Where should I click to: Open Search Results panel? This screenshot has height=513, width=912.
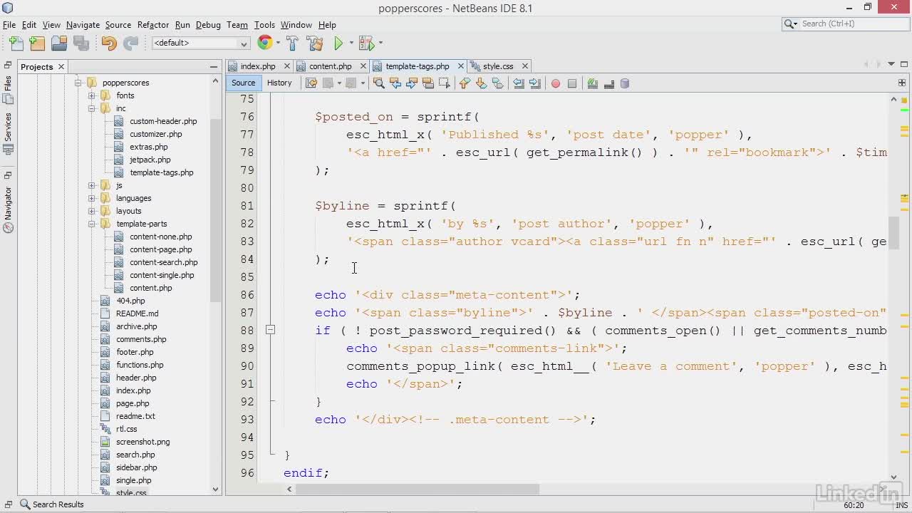click(x=51, y=504)
